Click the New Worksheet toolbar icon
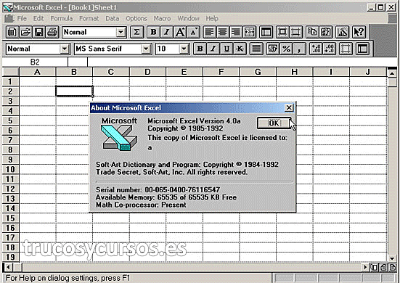 pos(12,32)
